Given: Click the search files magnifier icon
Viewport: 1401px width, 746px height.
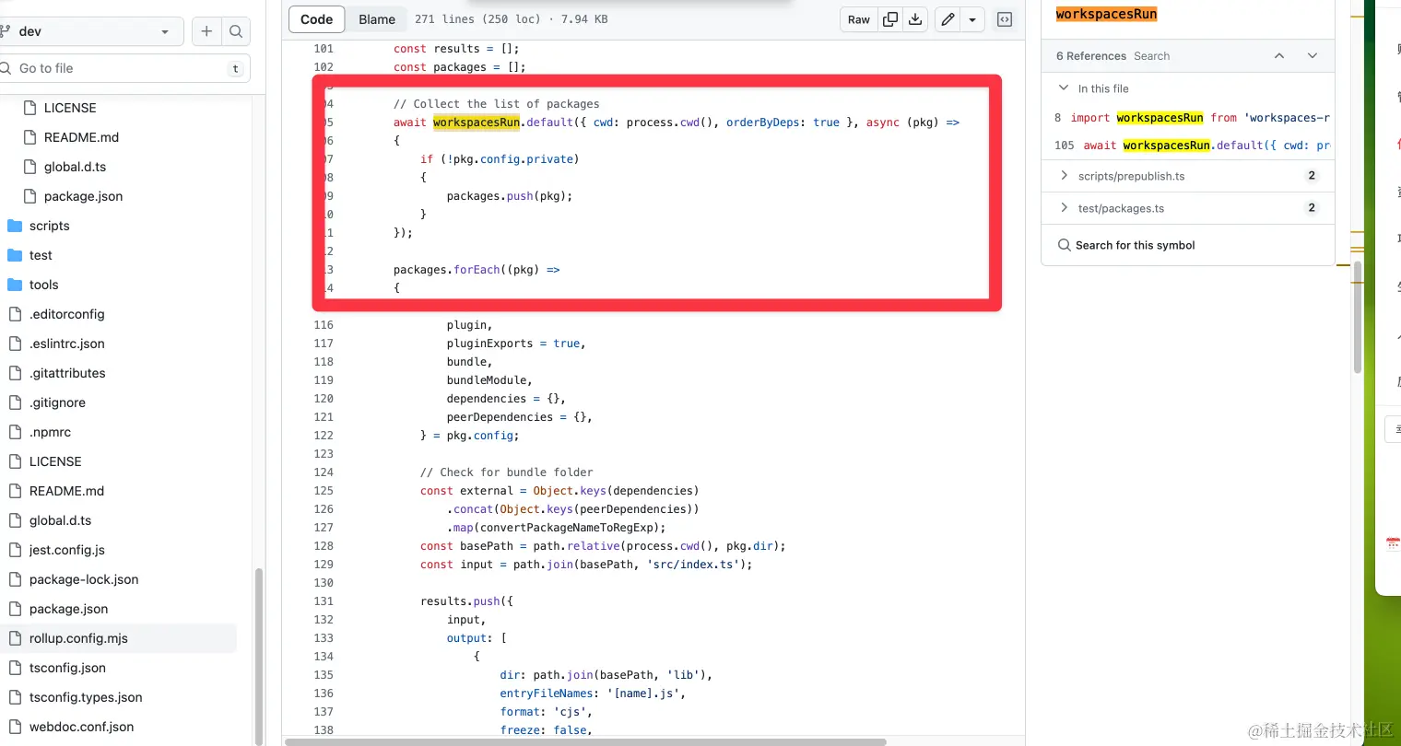Looking at the screenshot, I should (x=236, y=31).
